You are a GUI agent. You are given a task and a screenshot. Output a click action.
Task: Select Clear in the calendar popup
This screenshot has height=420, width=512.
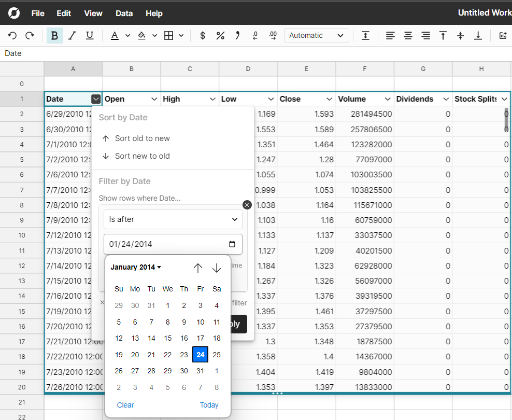[125, 405]
